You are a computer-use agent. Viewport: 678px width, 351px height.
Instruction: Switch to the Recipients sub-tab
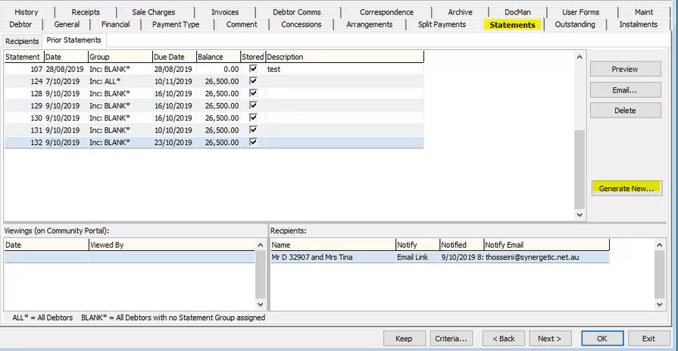tap(22, 41)
